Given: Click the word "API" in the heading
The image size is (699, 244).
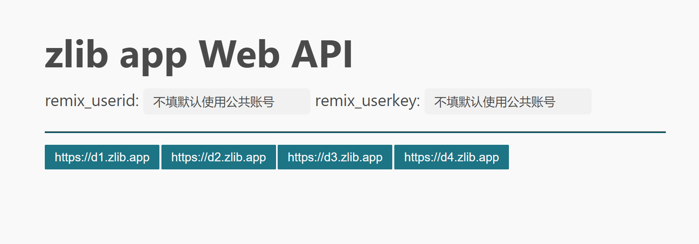Looking at the screenshot, I should click(322, 54).
